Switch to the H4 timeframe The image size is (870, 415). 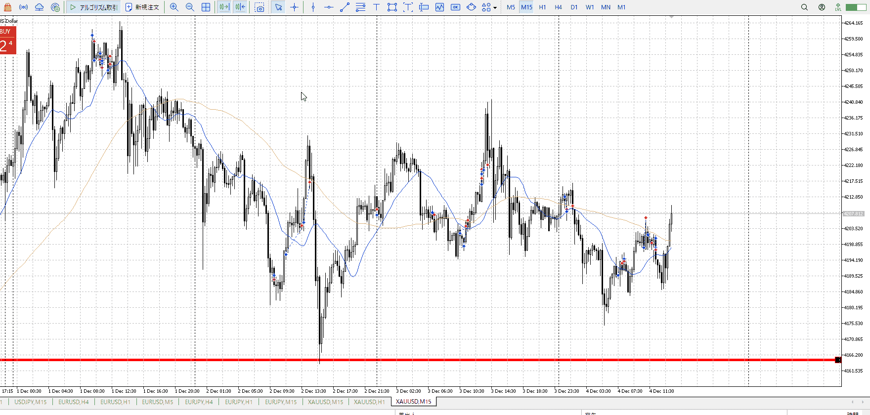[x=558, y=7]
